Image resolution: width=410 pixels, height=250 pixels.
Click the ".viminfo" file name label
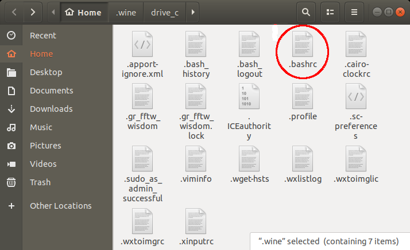(196, 179)
